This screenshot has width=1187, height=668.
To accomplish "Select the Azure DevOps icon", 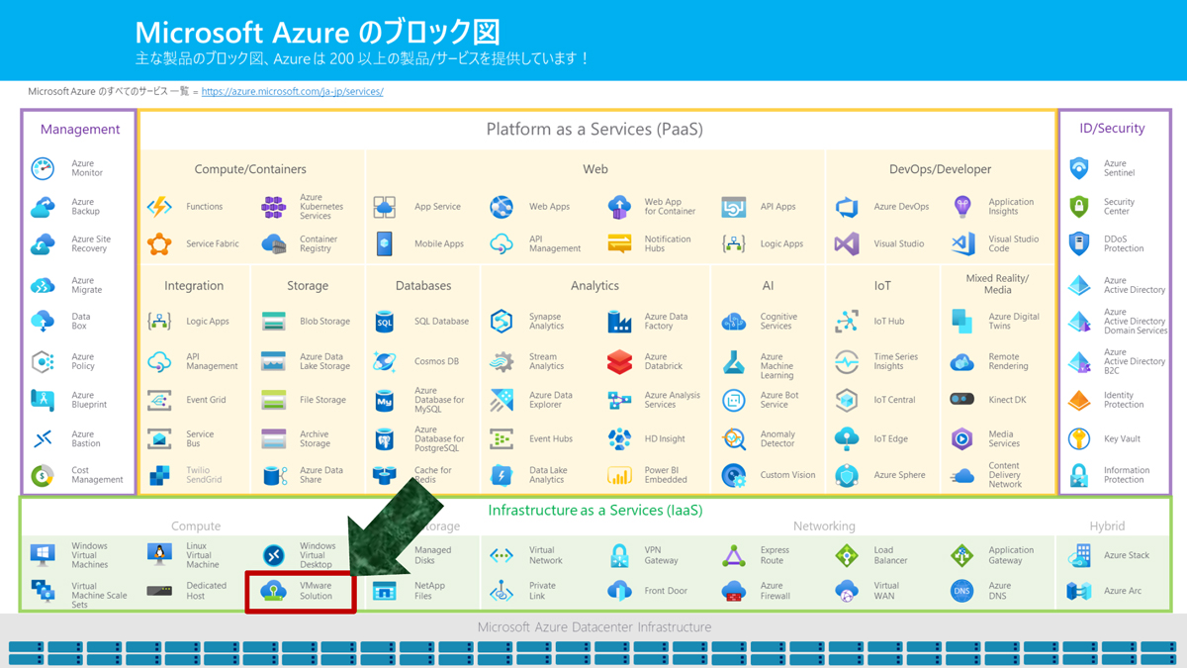I will pyautogui.click(x=847, y=207).
